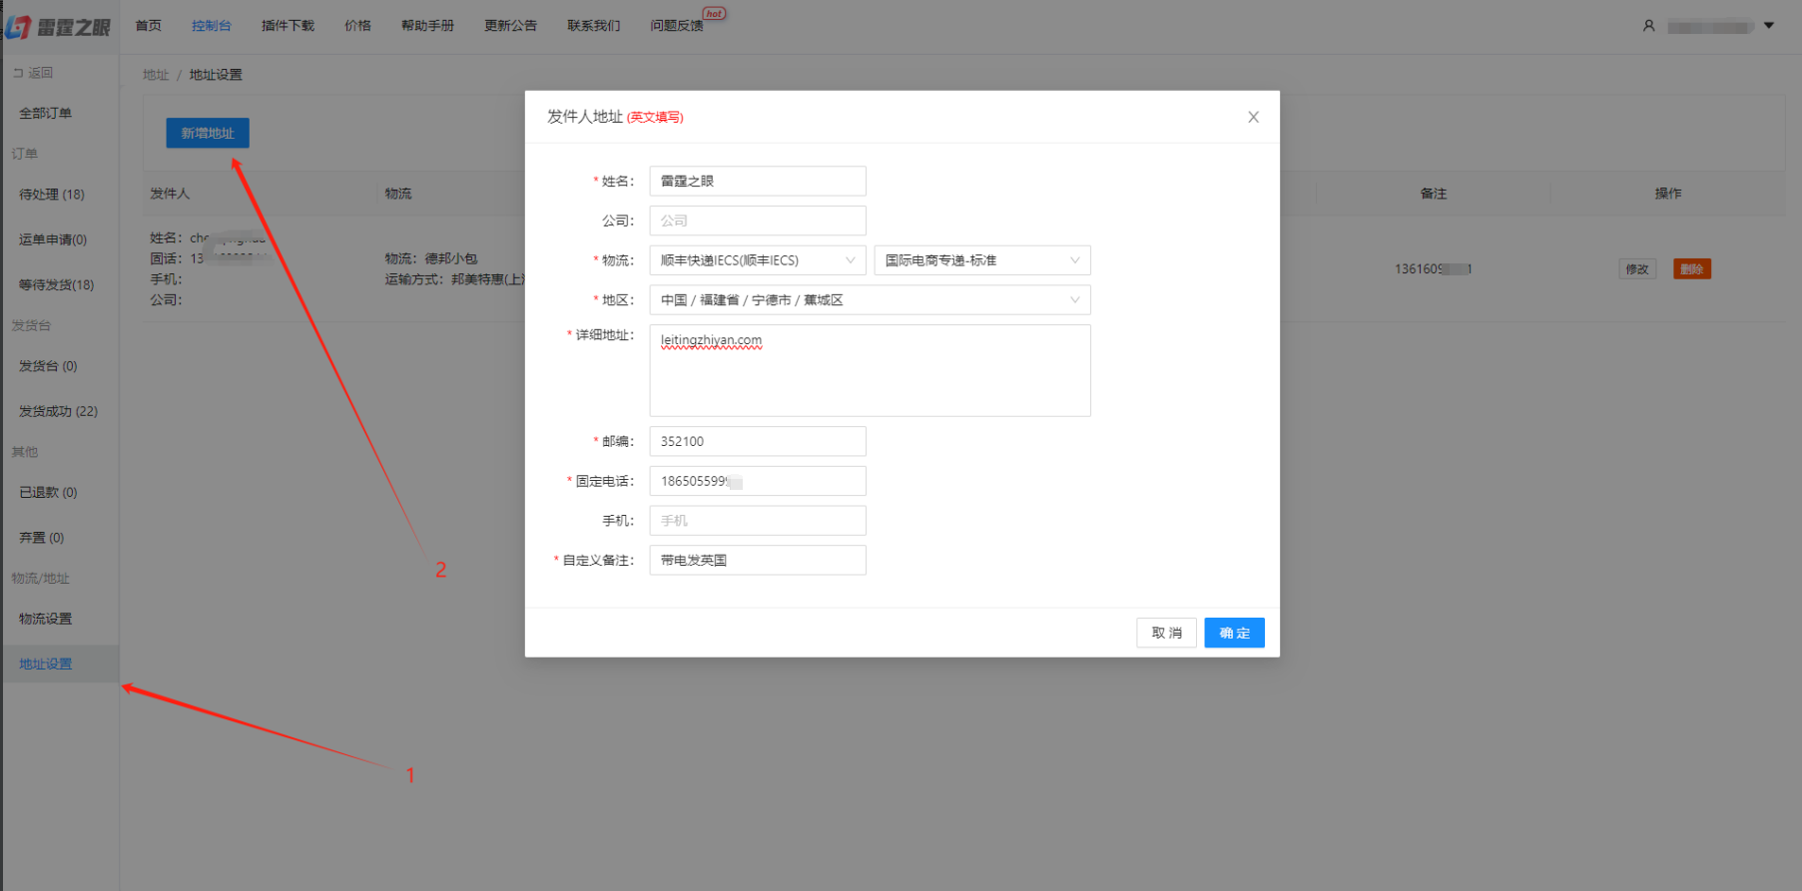Click the 雷霆之眼 logo
Screen dimensions: 1802x891
tap(58, 27)
